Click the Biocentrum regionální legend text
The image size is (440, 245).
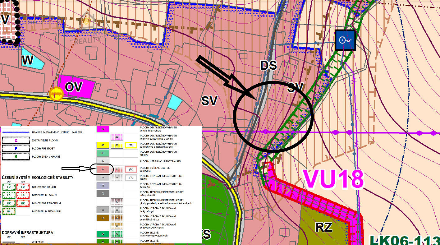[x=47, y=211]
